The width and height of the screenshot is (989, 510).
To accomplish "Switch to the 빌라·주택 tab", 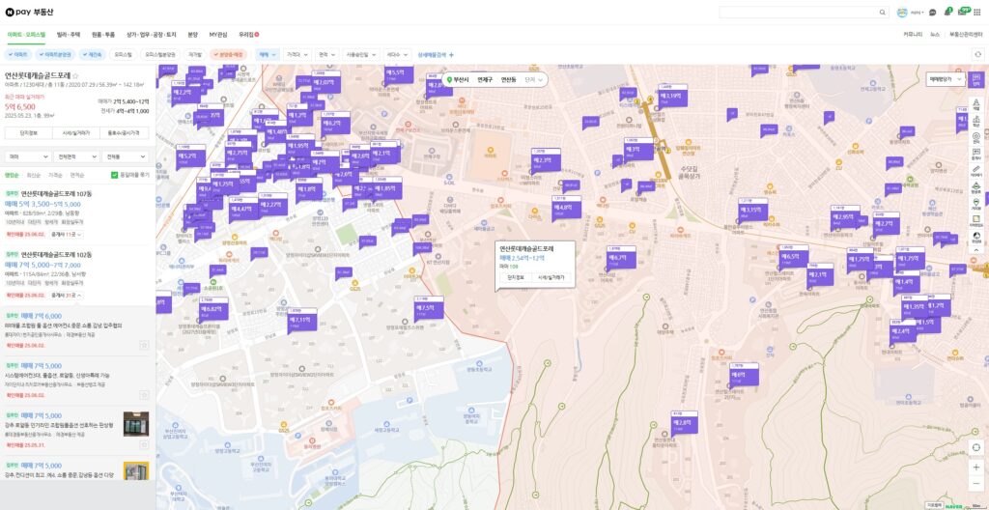I will point(69,34).
